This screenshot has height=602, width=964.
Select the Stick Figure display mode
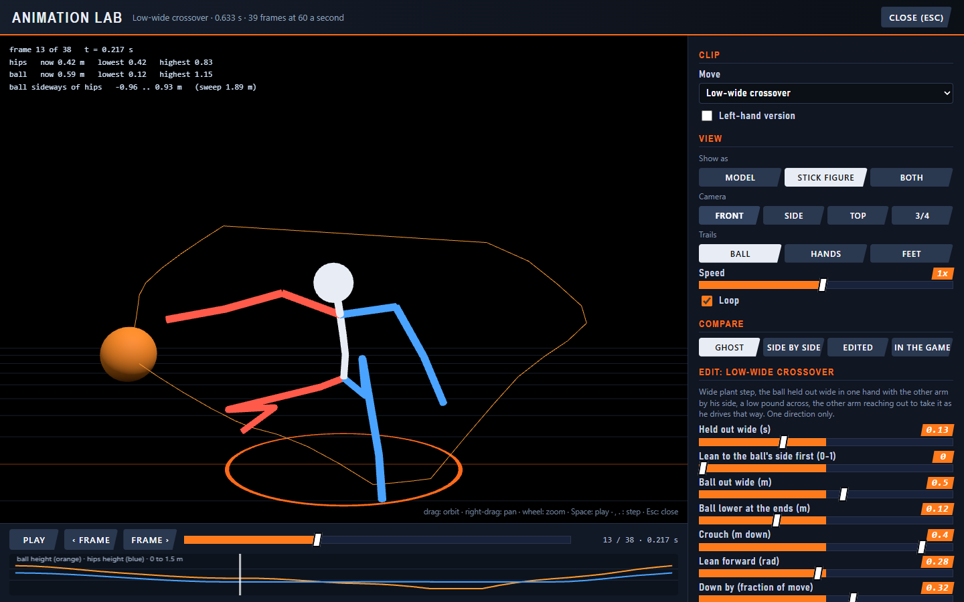coord(825,177)
